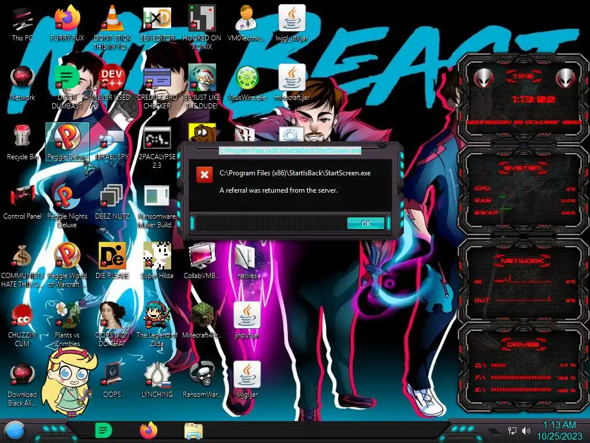This screenshot has height=443, width=590.
Task: Open File Explorer from the taskbar
Action: (x=194, y=431)
